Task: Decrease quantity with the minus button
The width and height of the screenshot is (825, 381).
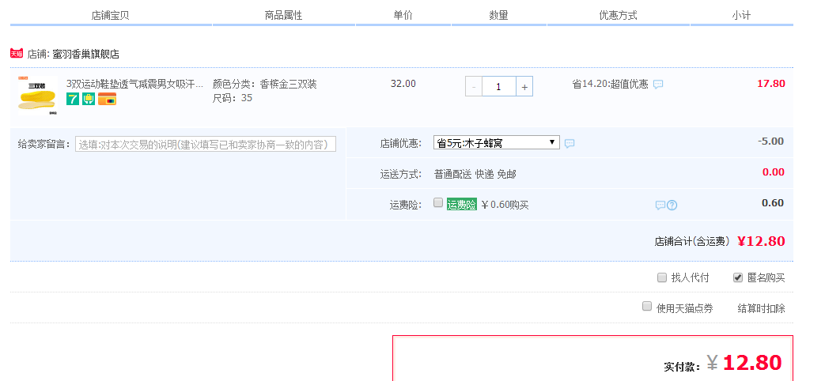Action: 474,87
